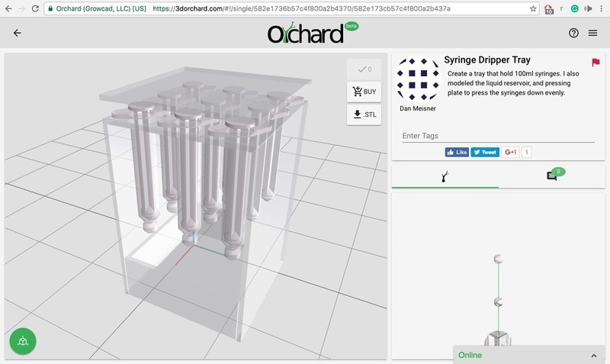Click the Orchard back arrow icon
Viewport: 610px width, 364px height.
click(x=18, y=34)
